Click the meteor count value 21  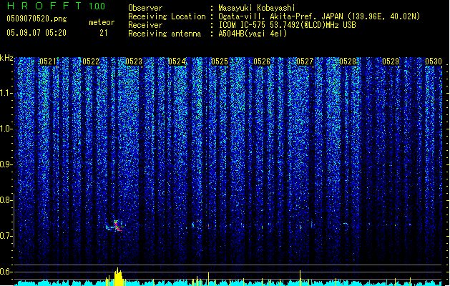104,33
